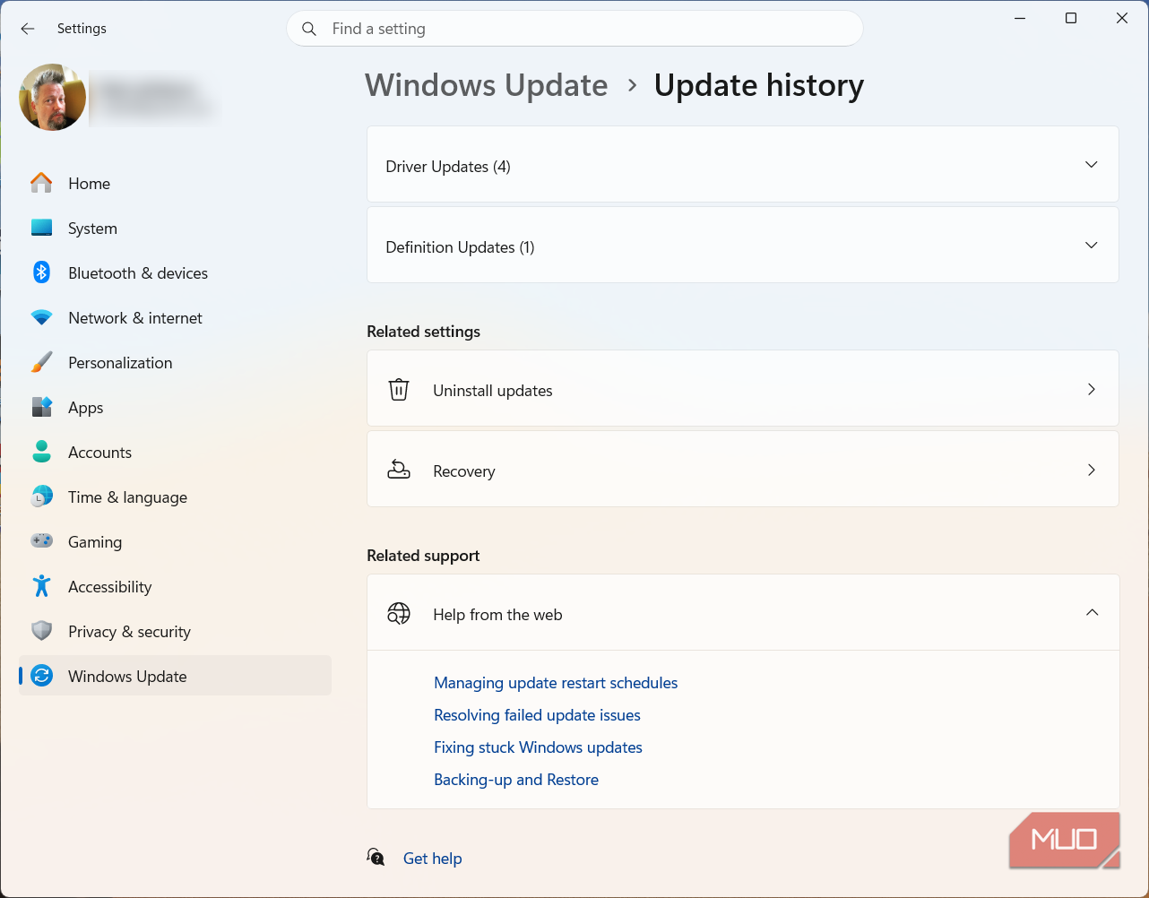Click the Windows Update sync icon
The image size is (1149, 898).
(41, 676)
